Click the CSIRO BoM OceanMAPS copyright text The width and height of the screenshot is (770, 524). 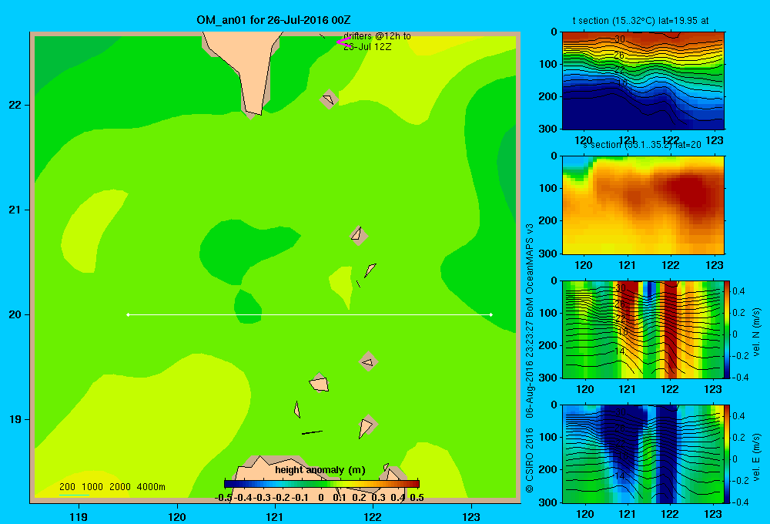pyautogui.click(x=530, y=358)
